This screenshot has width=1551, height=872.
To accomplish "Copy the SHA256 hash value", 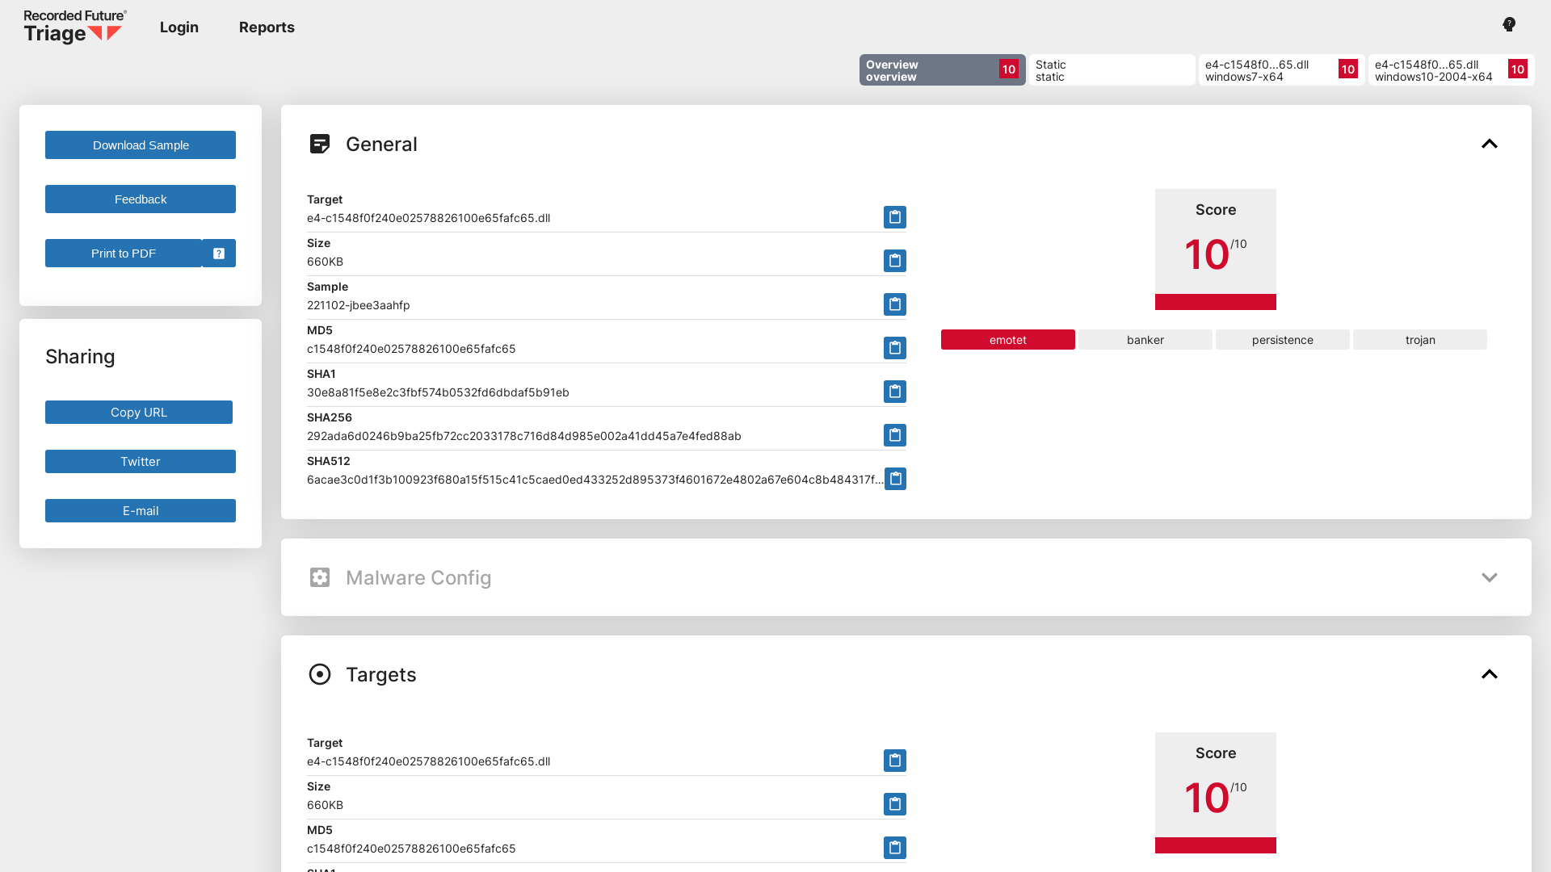I will [894, 435].
